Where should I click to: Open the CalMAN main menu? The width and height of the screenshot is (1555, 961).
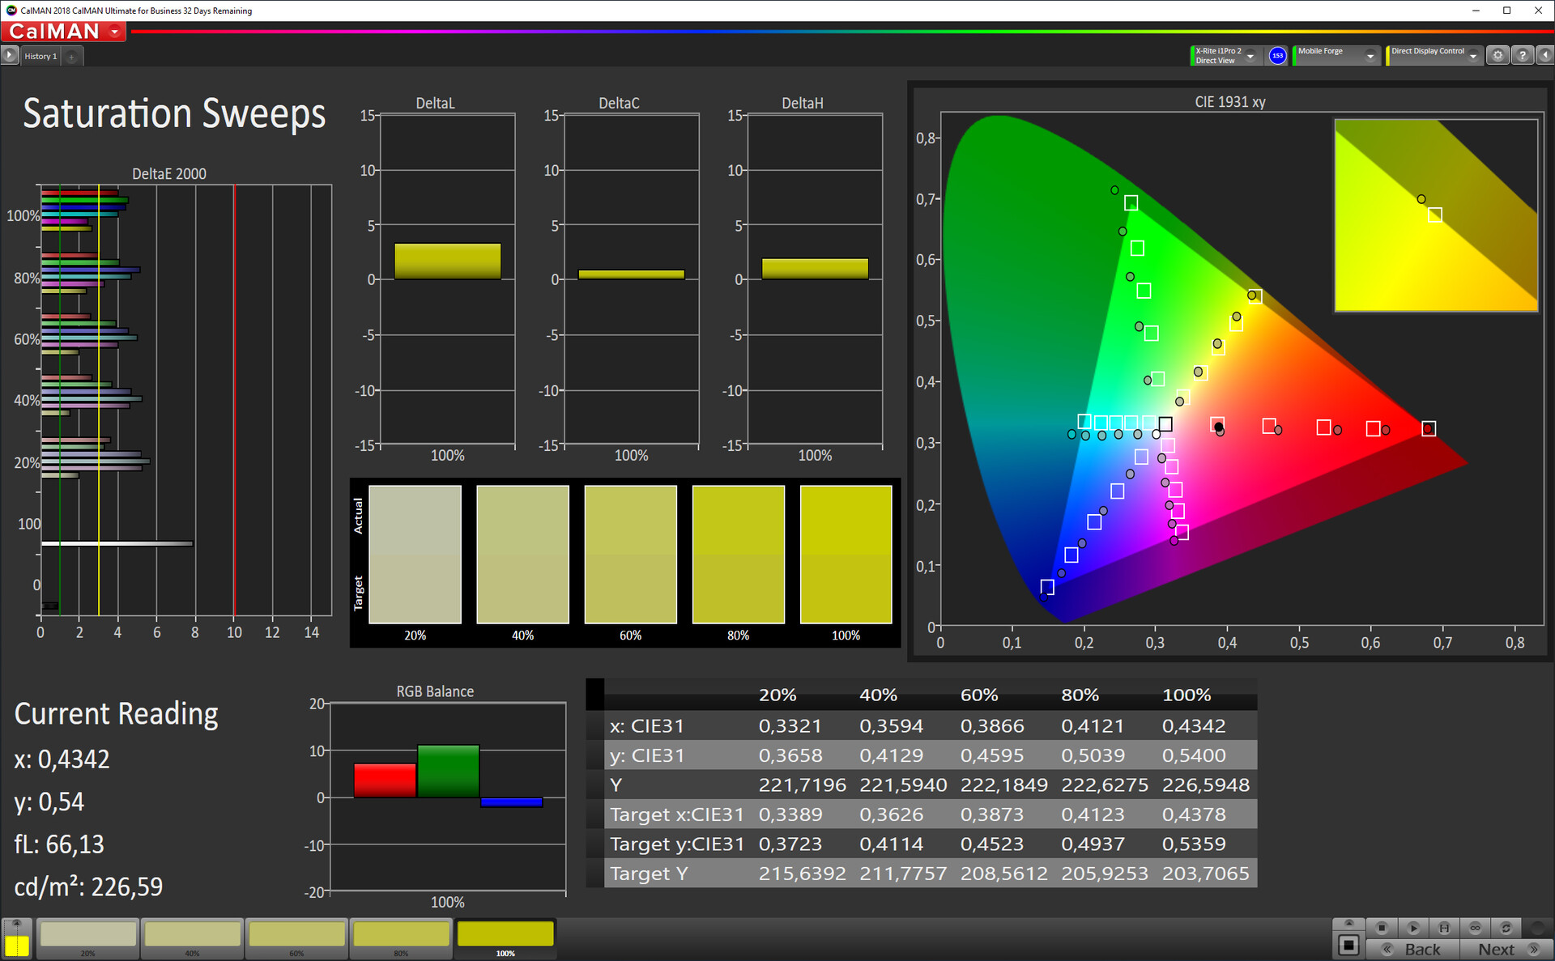[63, 32]
